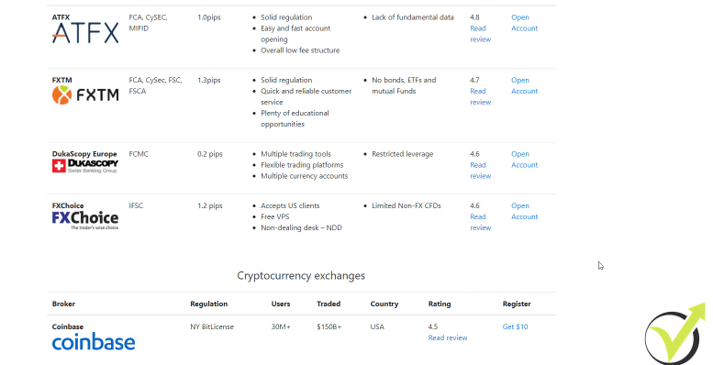Viewport: 713px width, 365px height.
Task: Click the Coinbase exchange logo
Action: [94, 341]
